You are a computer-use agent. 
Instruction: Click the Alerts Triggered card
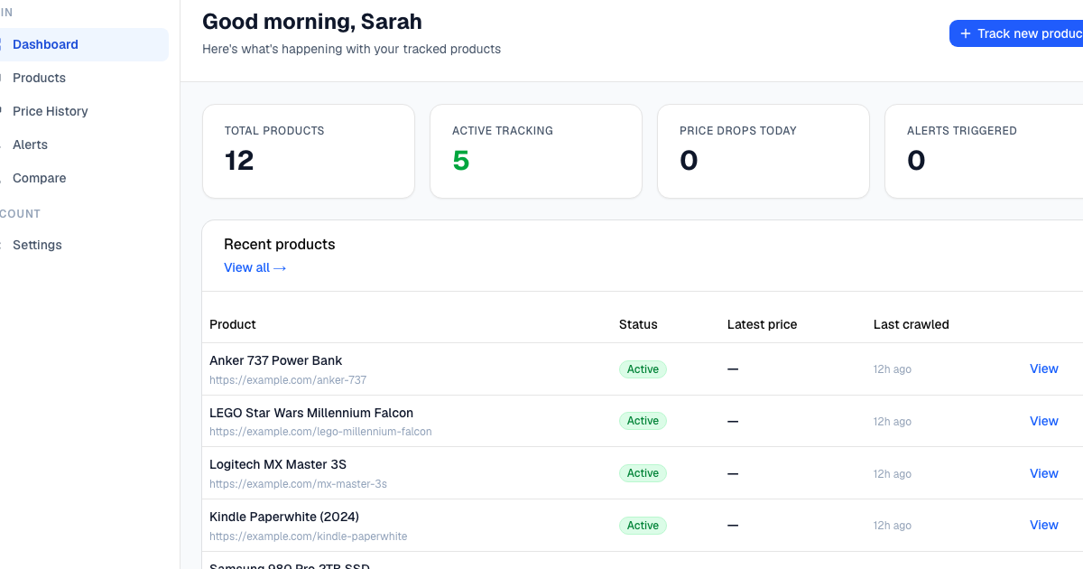click(x=984, y=151)
